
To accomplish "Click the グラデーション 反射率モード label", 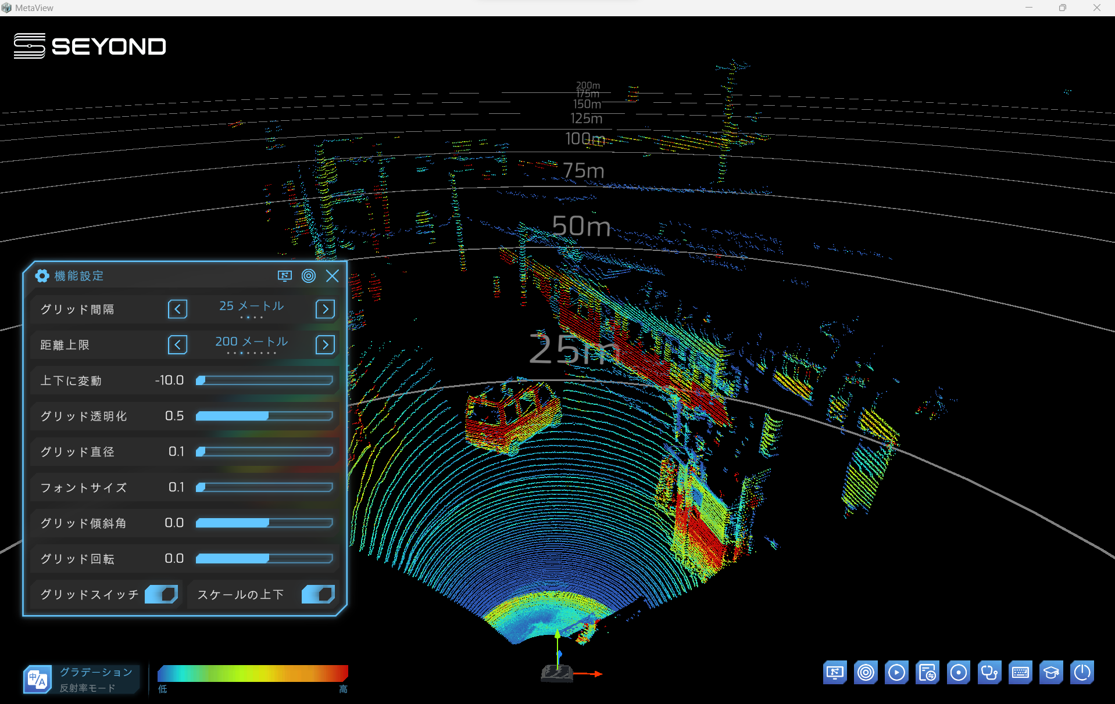I will [96, 679].
